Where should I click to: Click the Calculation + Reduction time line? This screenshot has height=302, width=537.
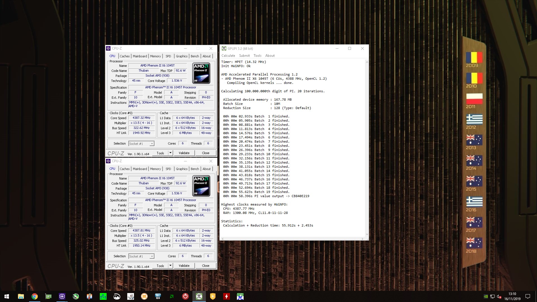click(x=268, y=225)
